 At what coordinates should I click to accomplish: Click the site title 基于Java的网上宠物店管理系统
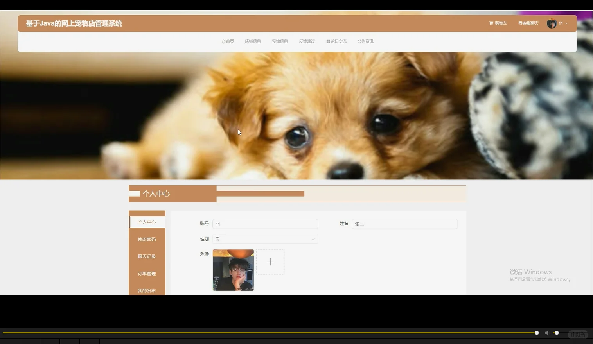click(x=74, y=23)
